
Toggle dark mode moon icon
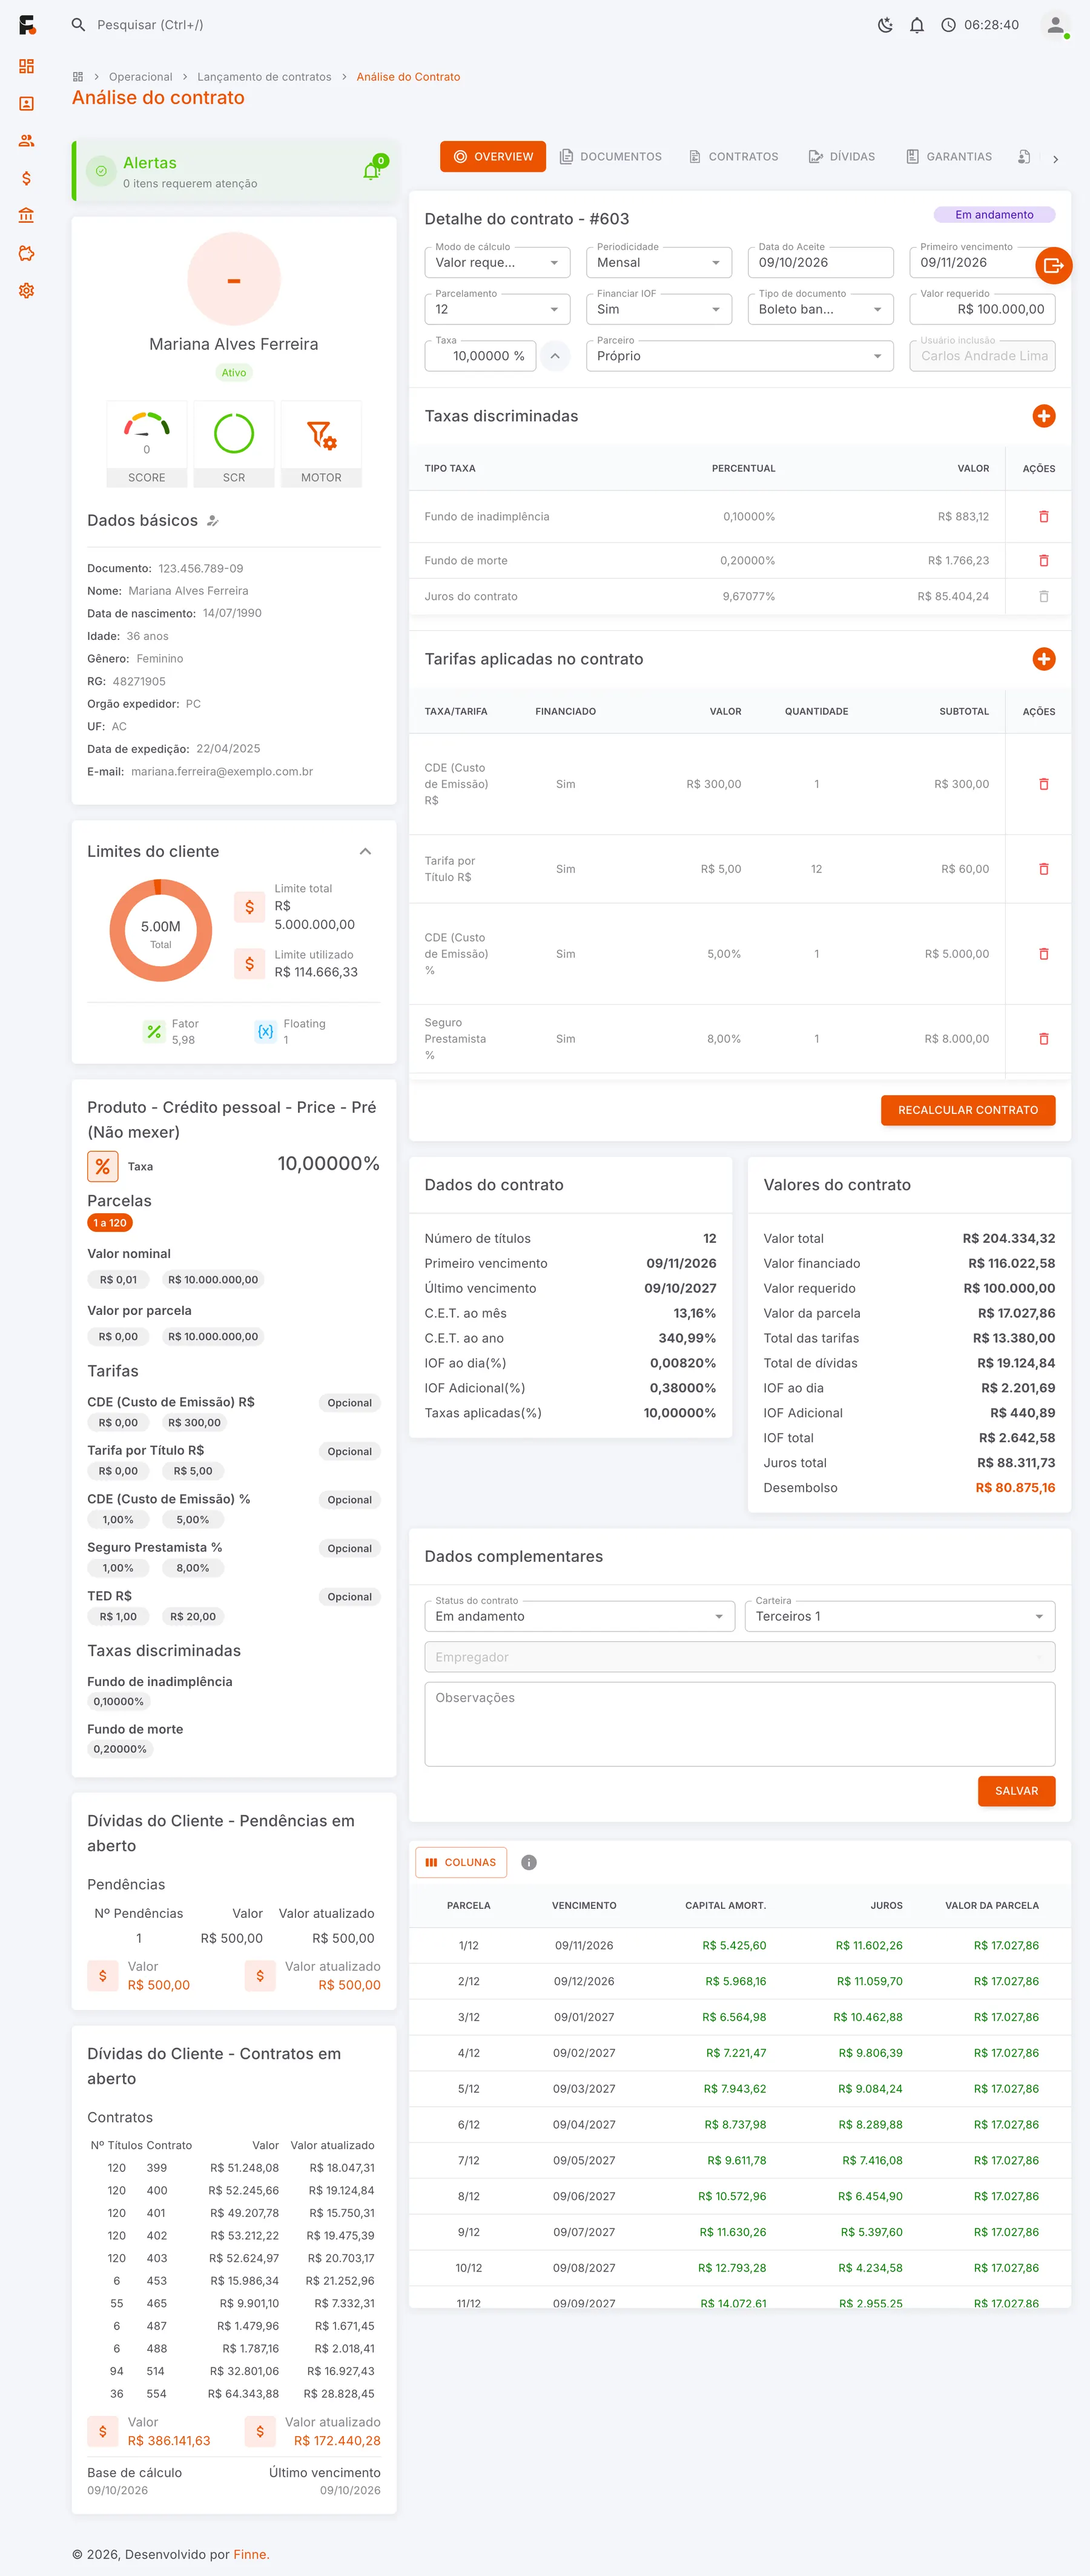point(885,25)
